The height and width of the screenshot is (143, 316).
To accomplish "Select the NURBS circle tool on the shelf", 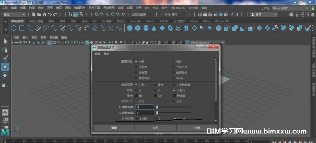I will (x=14, y=28).
